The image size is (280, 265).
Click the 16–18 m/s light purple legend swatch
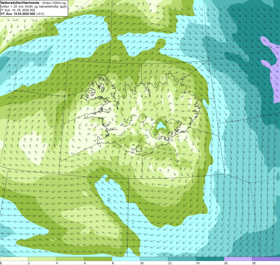pos(238,259)
